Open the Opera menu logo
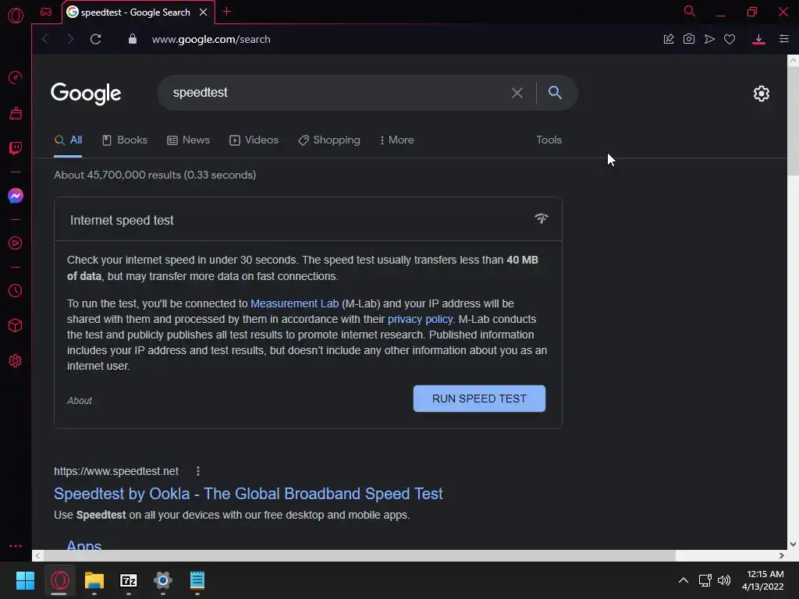The height and width of the screenshot is (599, 799). (16, 16)
